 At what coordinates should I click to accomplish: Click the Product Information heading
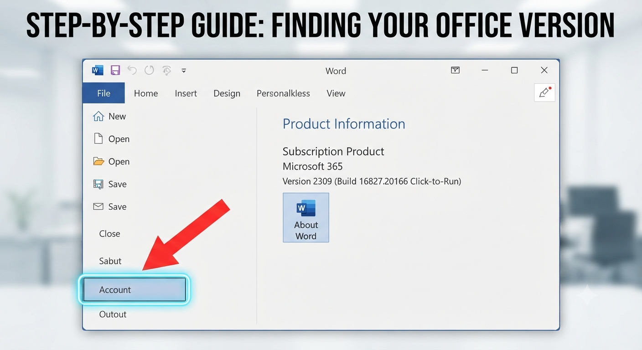pos(344,124)
